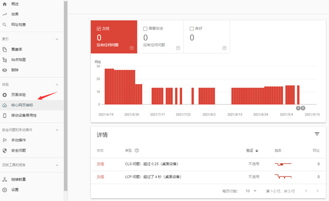Open the rows-per-page dropdown showing 10
This screenshot has width=329, height=201.
click(x=251, y=191)
